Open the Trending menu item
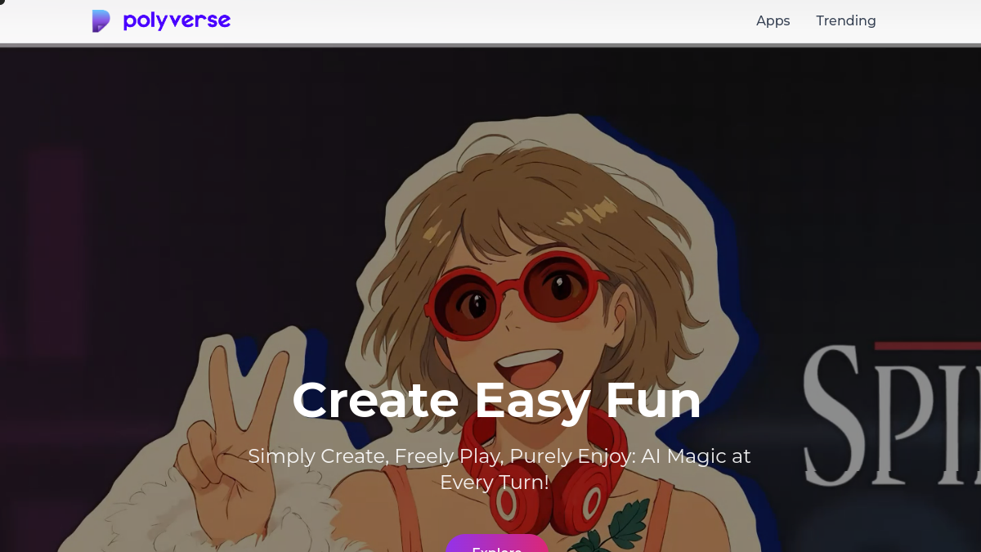The width and height of the screenshot is (981, 552). point(845,21)
